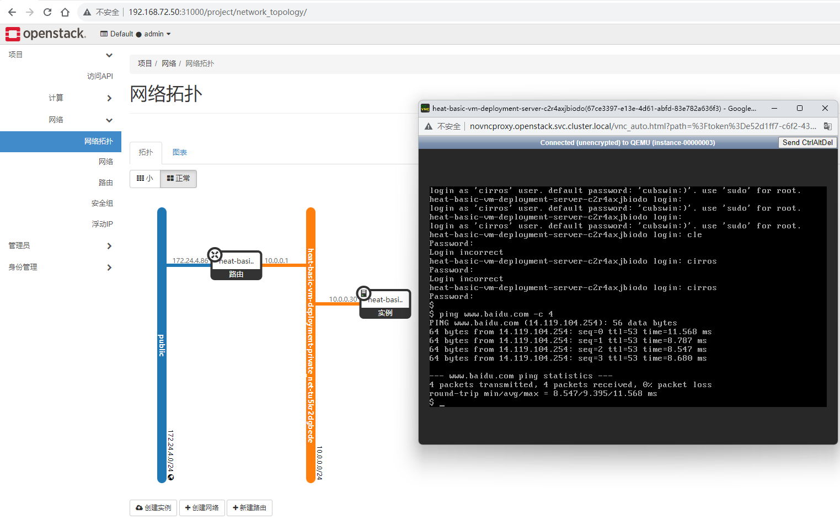The height and width of the screenshot is (530, 840).
Task: Toggle topology to 正常 size view
Action: click(x=179, y=179)
